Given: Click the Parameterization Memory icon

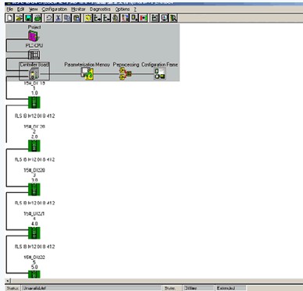Looking at the screenshot, I should click(x=87, y=73).
